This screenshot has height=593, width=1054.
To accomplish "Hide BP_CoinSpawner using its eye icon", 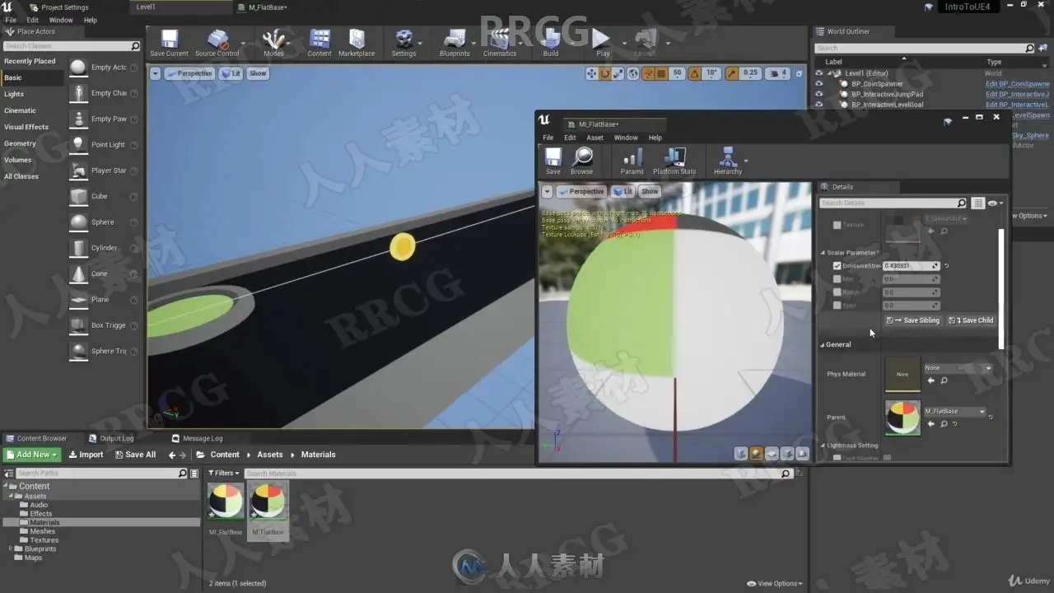I will tap(818, 84).
